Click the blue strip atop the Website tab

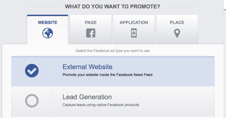pos(48,15)
